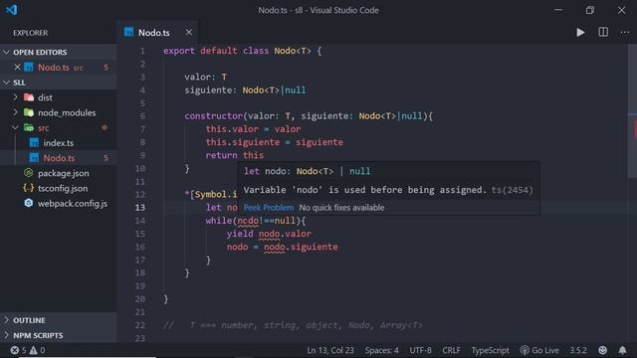Click the webpack.config.js cube icon
This screenshot has width=637, height=358.
(29, 203)
